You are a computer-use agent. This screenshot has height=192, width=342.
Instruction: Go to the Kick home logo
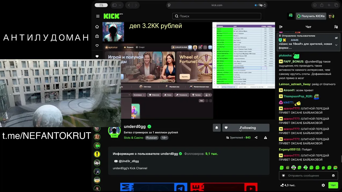tap(113, 16)
